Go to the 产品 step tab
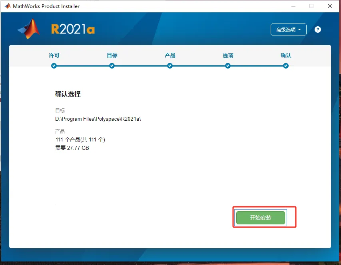The image size is (341, 265). [x=170, y=55]
